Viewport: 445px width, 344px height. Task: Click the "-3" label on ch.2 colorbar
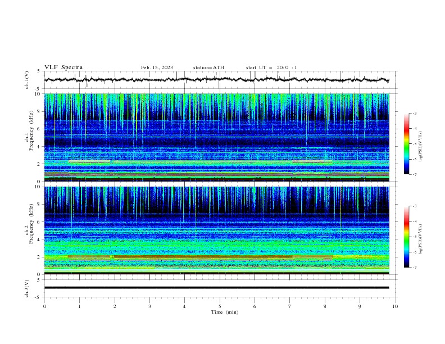click(414, 206)
